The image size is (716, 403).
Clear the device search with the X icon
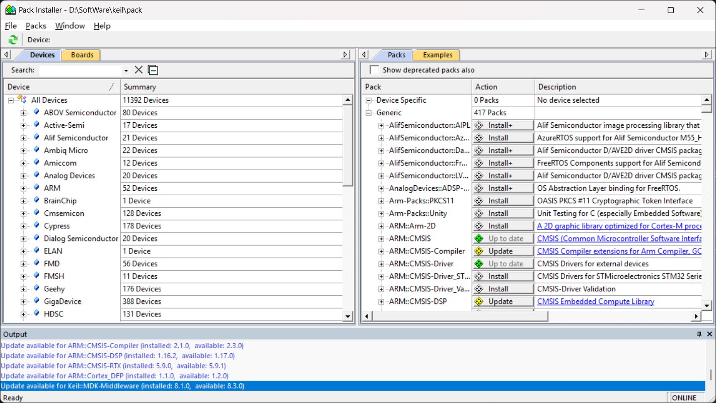click(139, 70)
